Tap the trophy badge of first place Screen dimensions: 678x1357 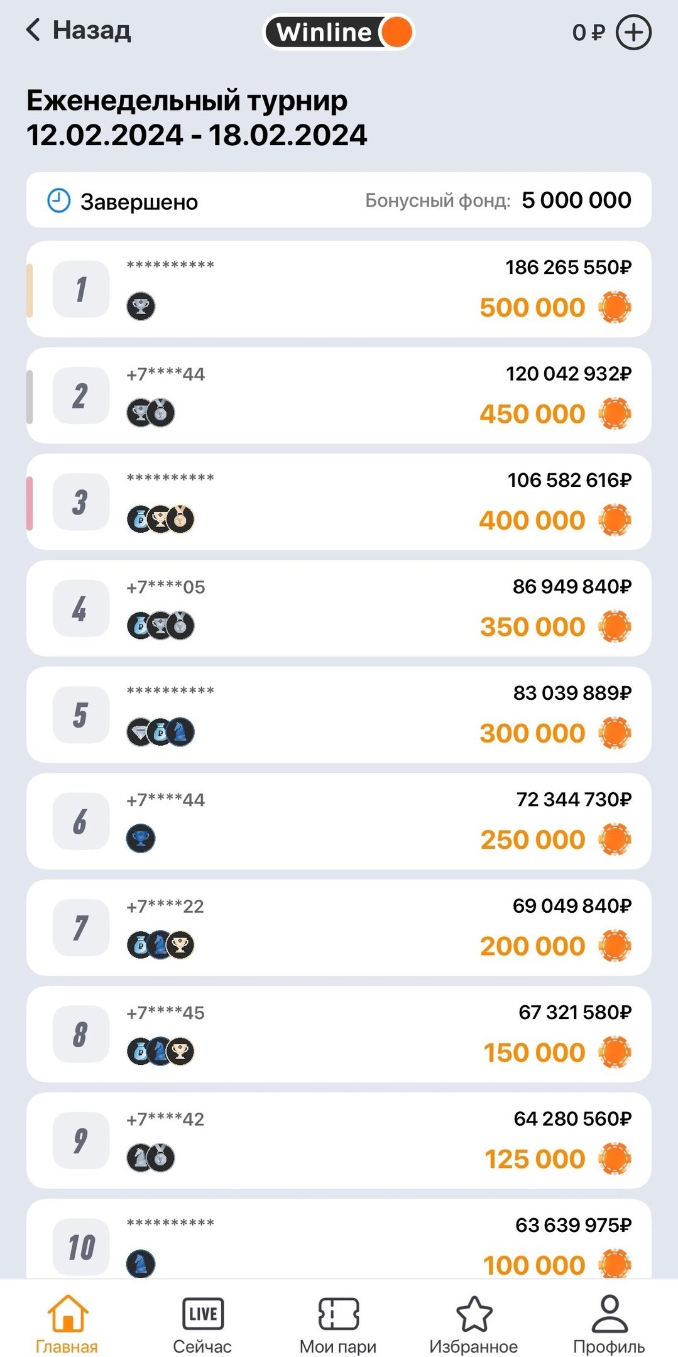(141, 307)
